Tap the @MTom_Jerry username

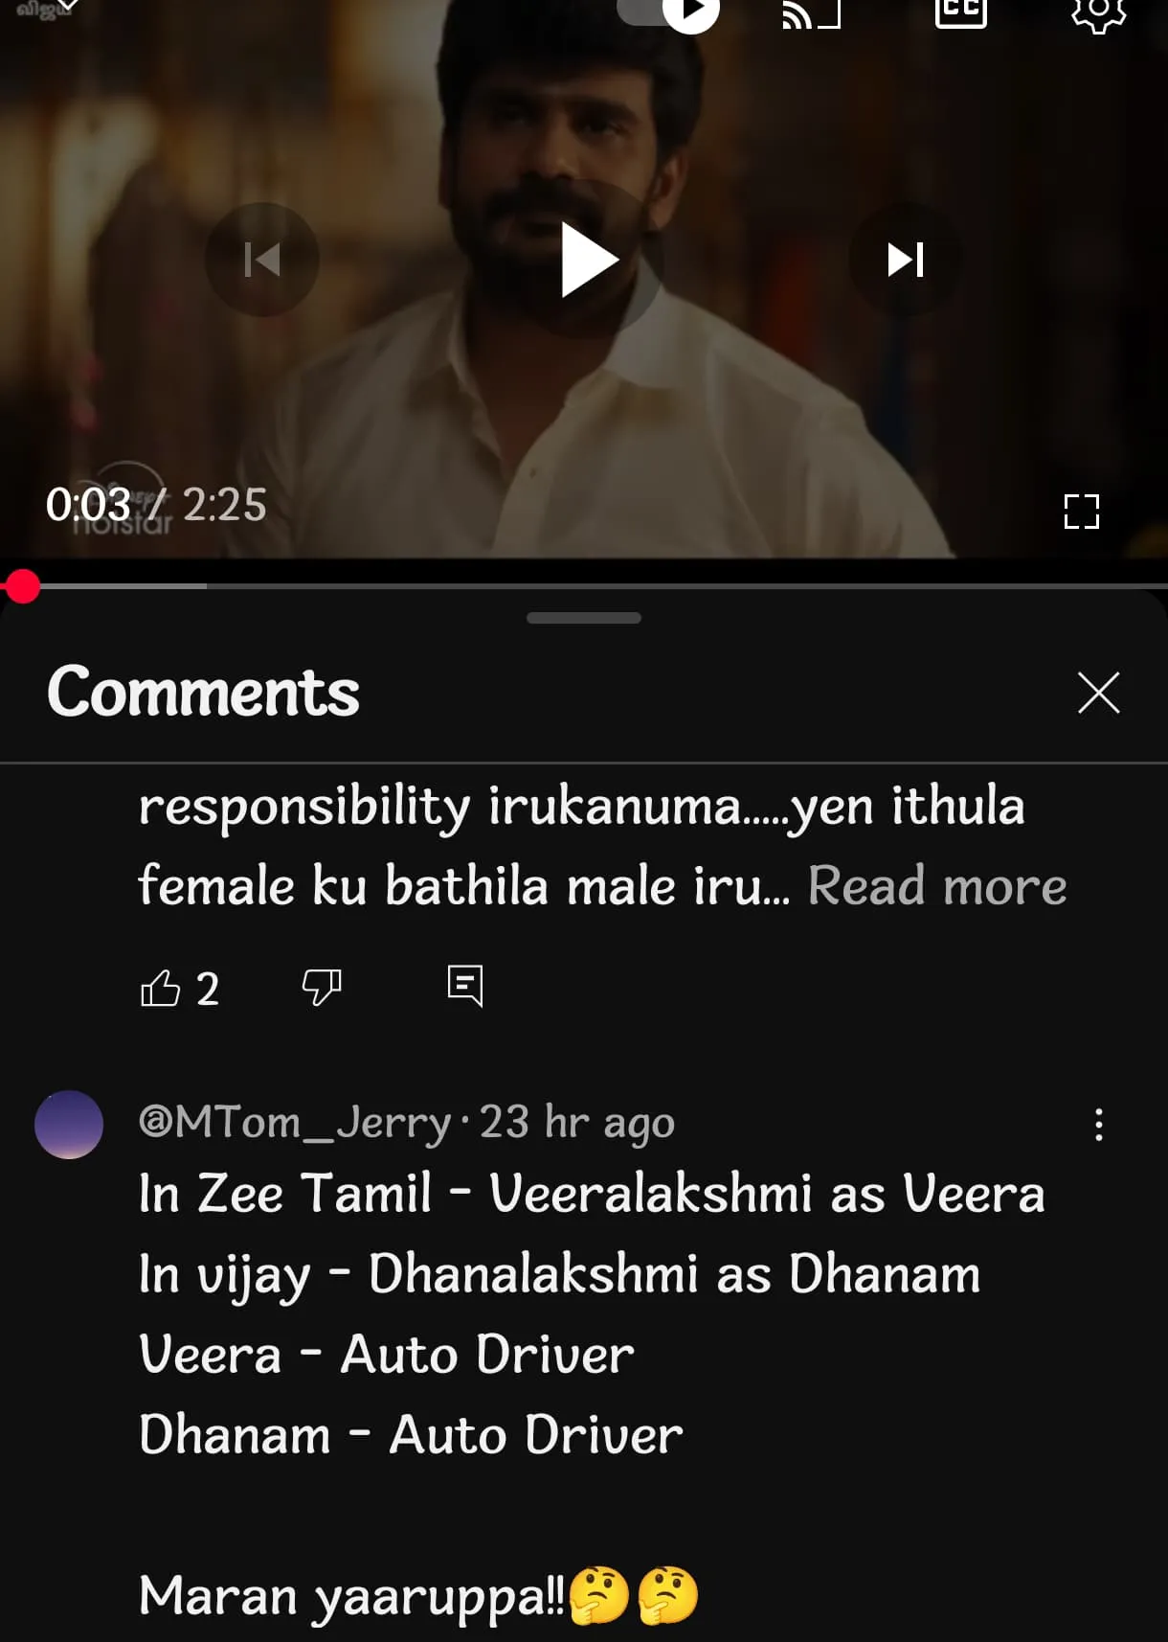296,1122
